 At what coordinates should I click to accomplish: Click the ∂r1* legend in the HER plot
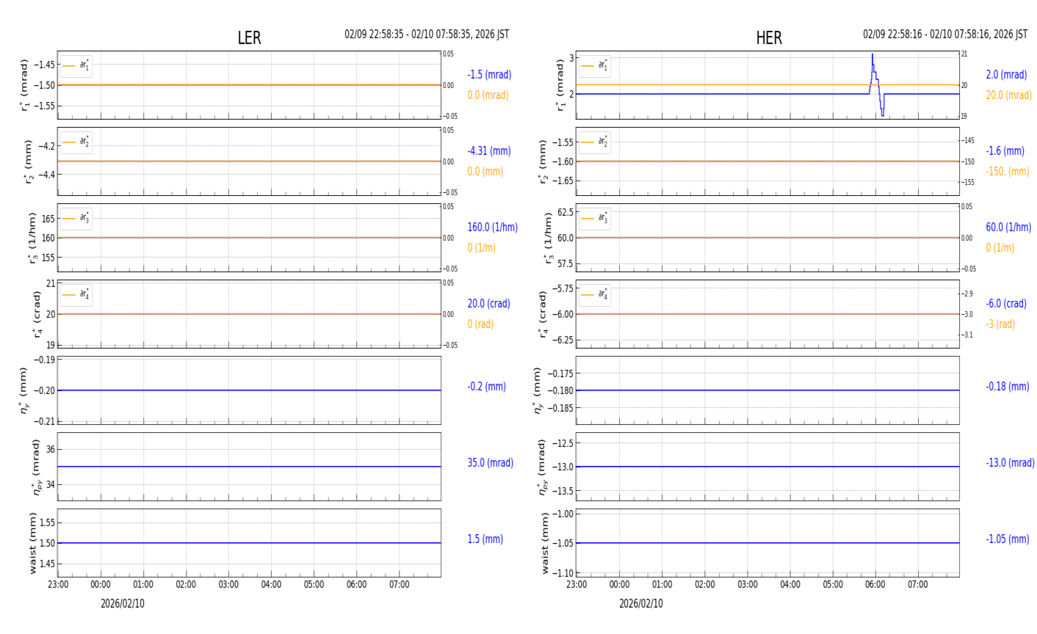pyautogui.click(x=594, y=66)
